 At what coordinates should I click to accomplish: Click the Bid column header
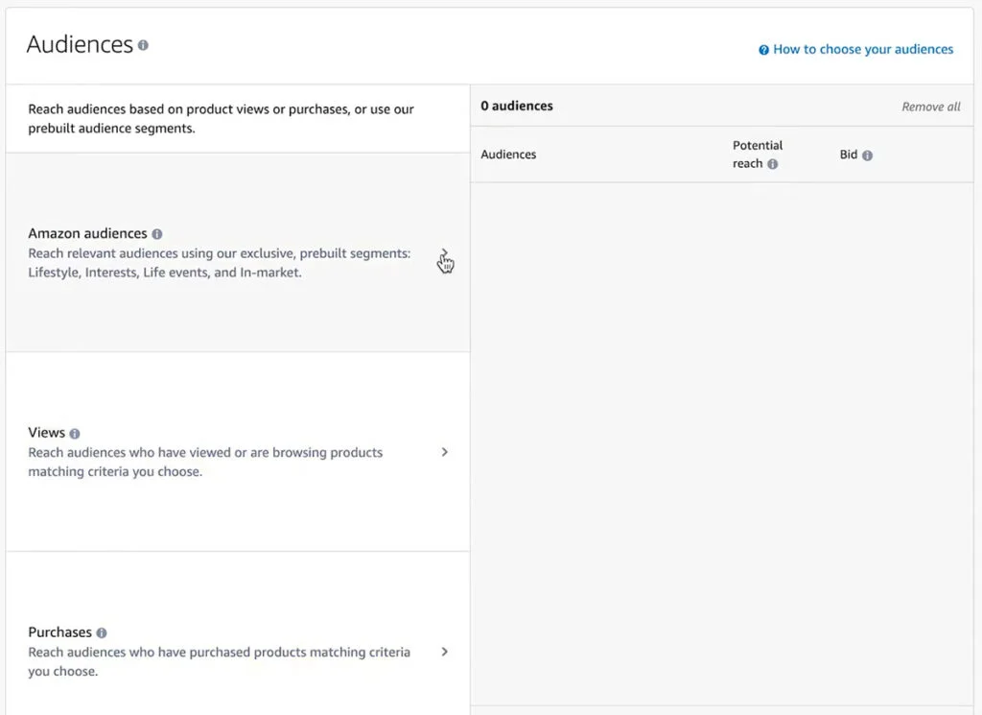[x=848, y=155]
